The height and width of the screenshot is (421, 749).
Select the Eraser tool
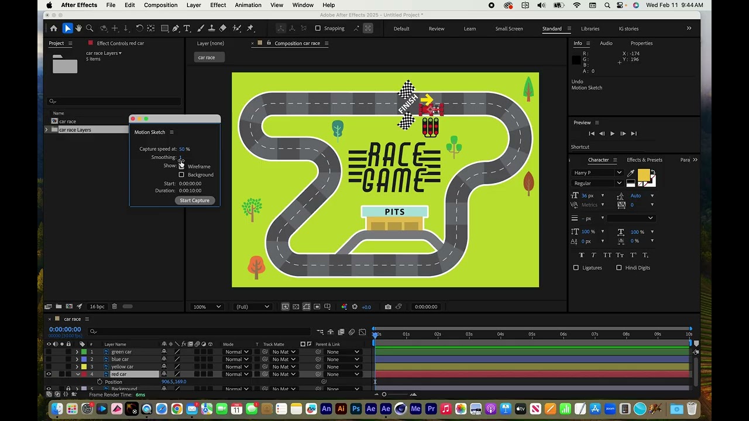(x=223, y=28)
